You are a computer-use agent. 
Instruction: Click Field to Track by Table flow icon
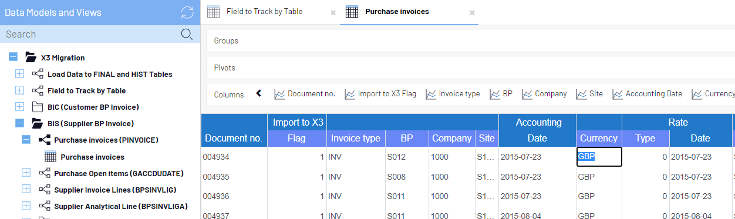(x=38, y=90)
